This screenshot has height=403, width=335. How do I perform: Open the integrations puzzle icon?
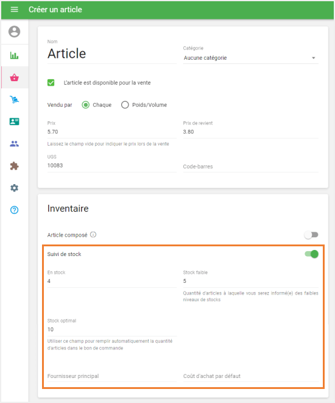[15, 166]
